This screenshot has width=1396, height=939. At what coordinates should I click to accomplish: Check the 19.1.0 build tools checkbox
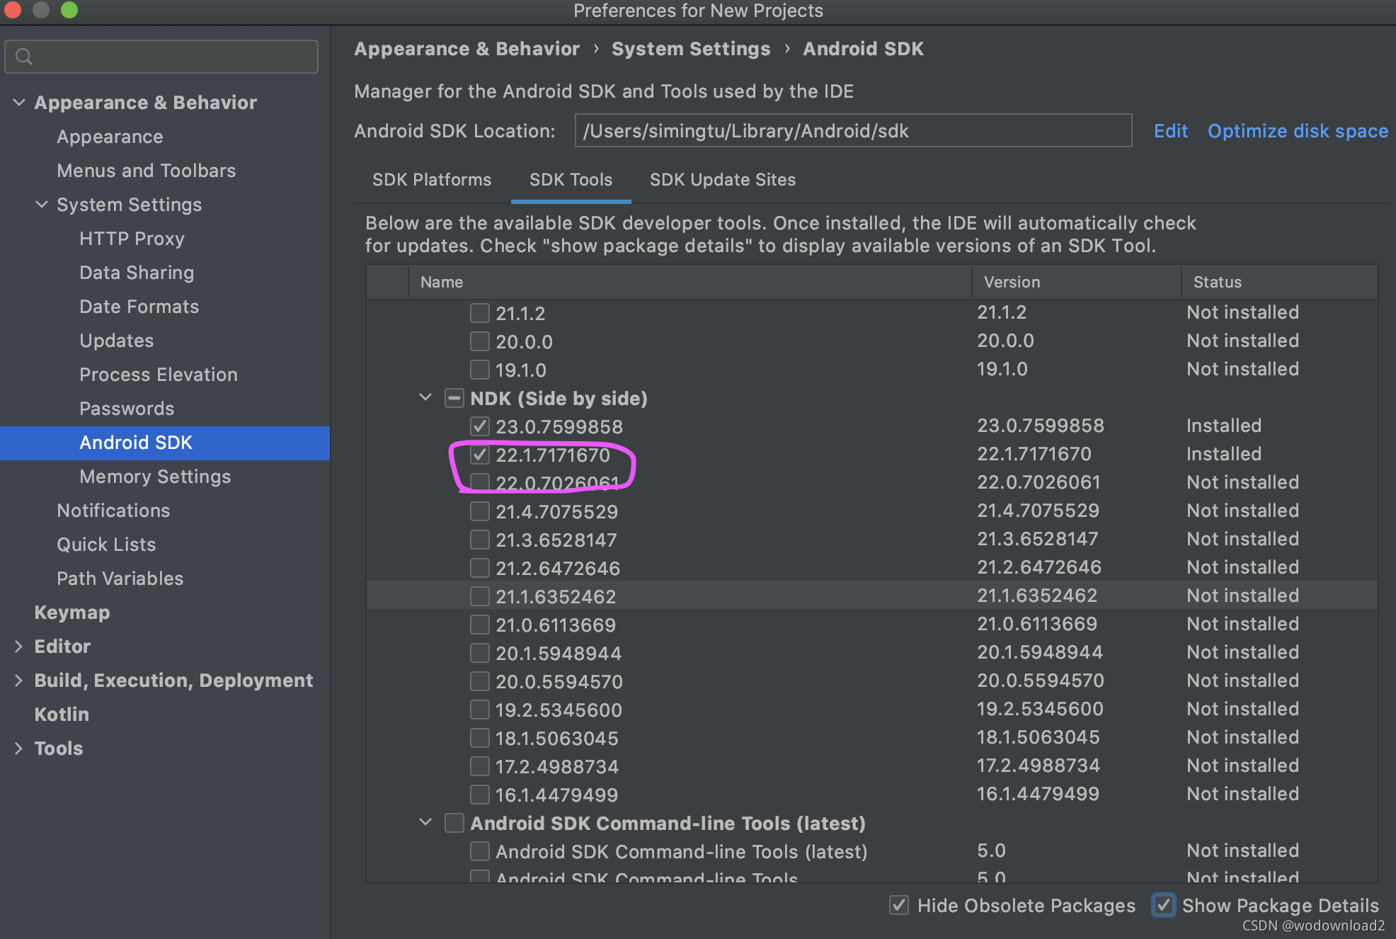(x=479, y=370)
